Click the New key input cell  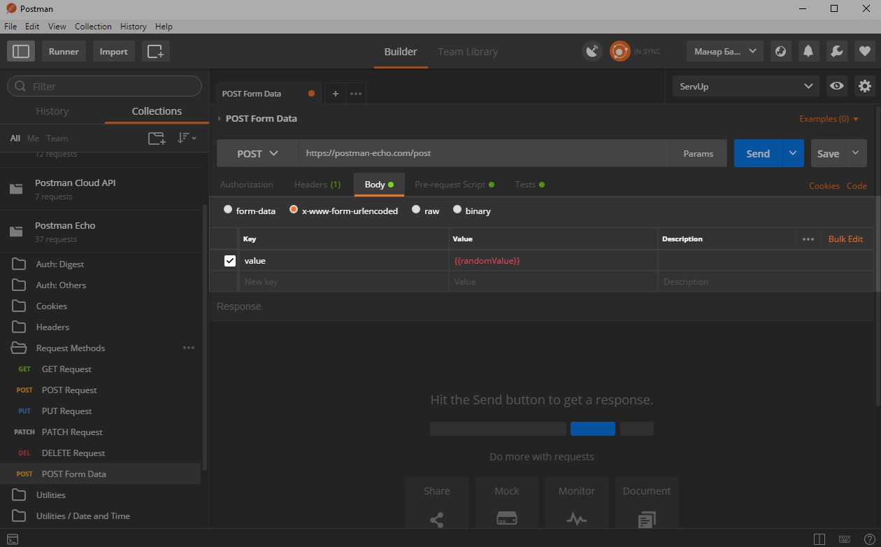pyautogui.click(x=343, y=281)
